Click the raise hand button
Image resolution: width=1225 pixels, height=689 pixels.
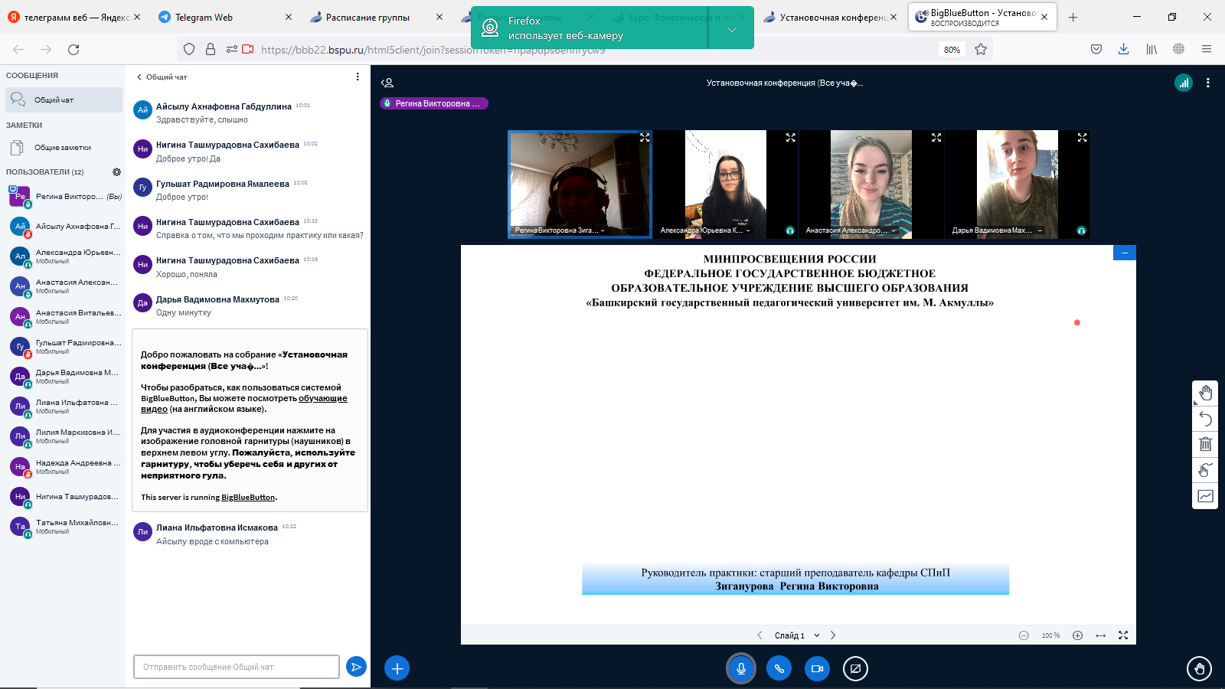click(x=1199, y=668)
